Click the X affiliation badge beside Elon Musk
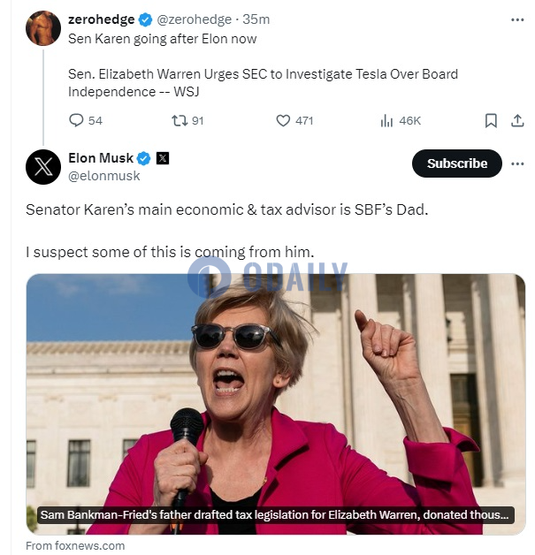 click(162, 158)
